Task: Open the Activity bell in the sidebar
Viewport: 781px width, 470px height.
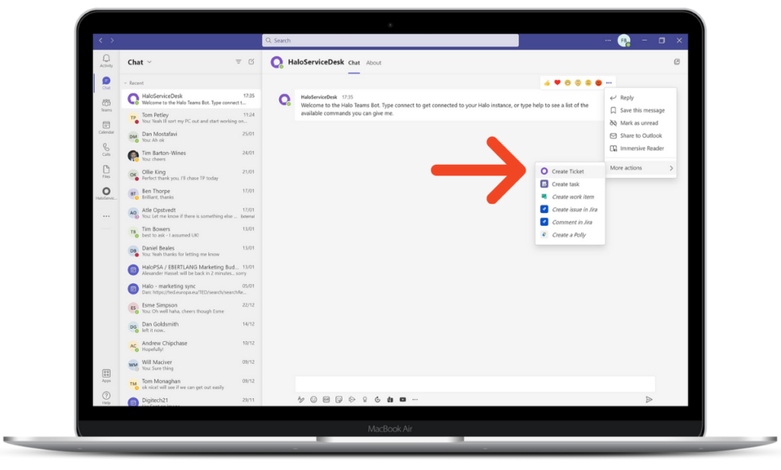Action: coord(106,61)
